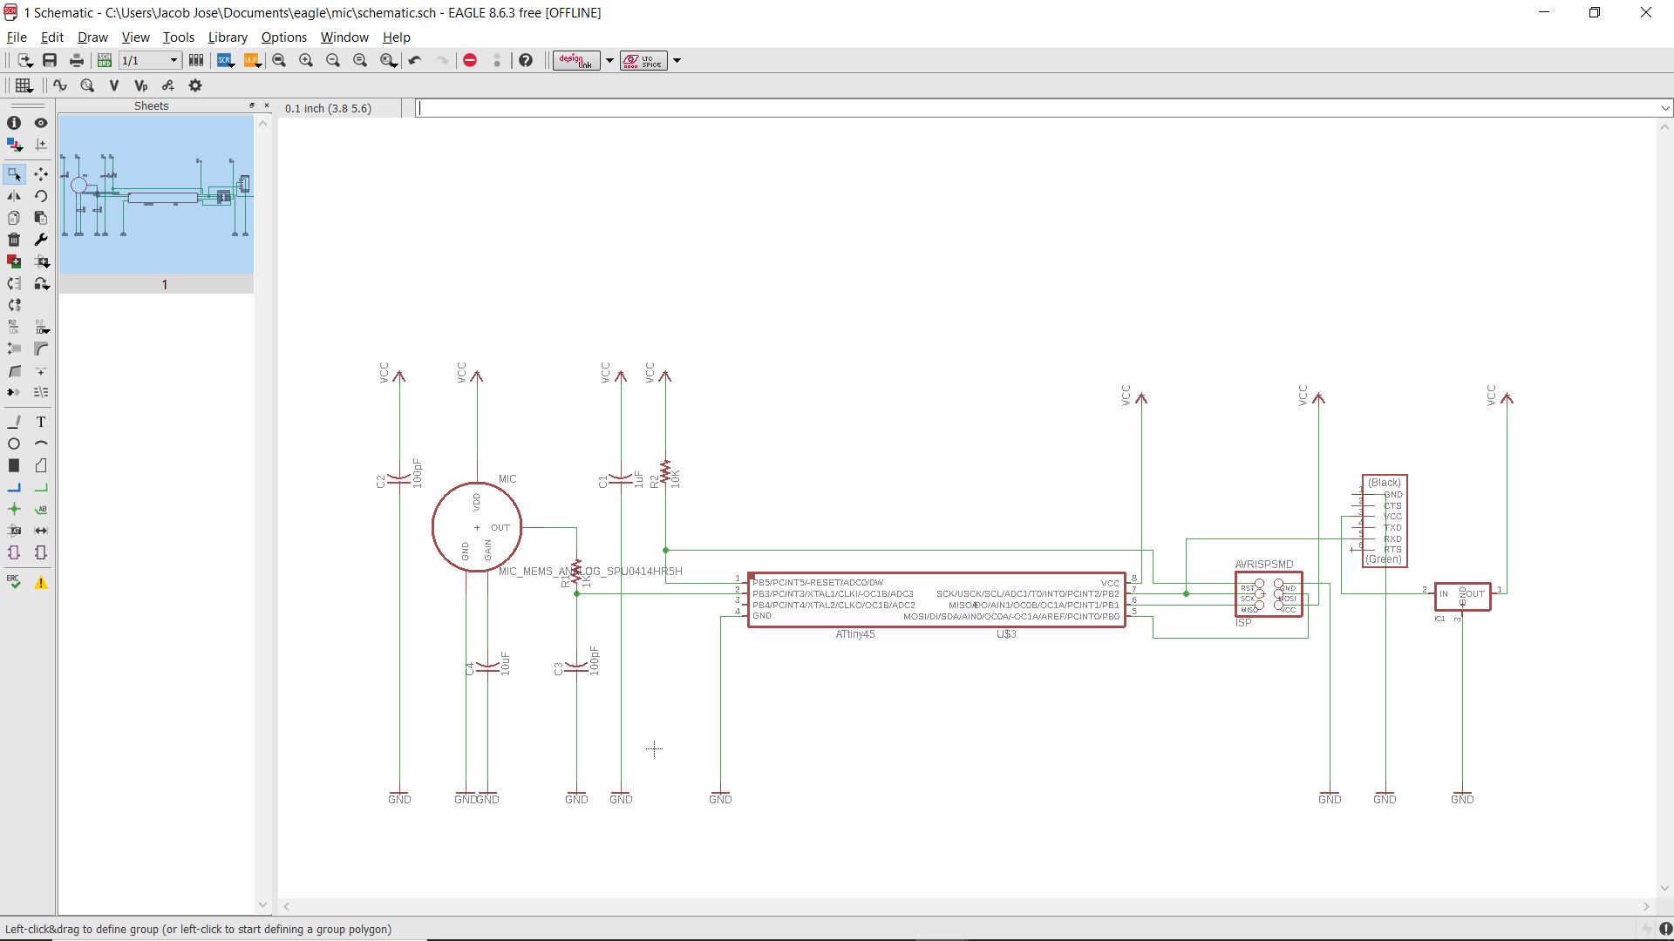Click the design link button
This screenshot has width=1674, height=941.
point(575,60)
